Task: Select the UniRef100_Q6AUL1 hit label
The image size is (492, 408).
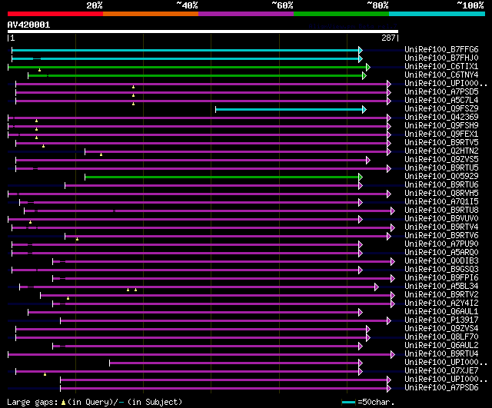Action: pyautogui.click(x=441, y=312)
